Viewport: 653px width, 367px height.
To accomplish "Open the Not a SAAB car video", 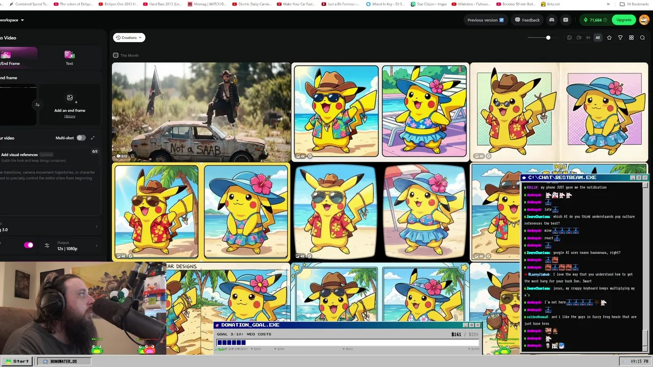I will [201, 112].
